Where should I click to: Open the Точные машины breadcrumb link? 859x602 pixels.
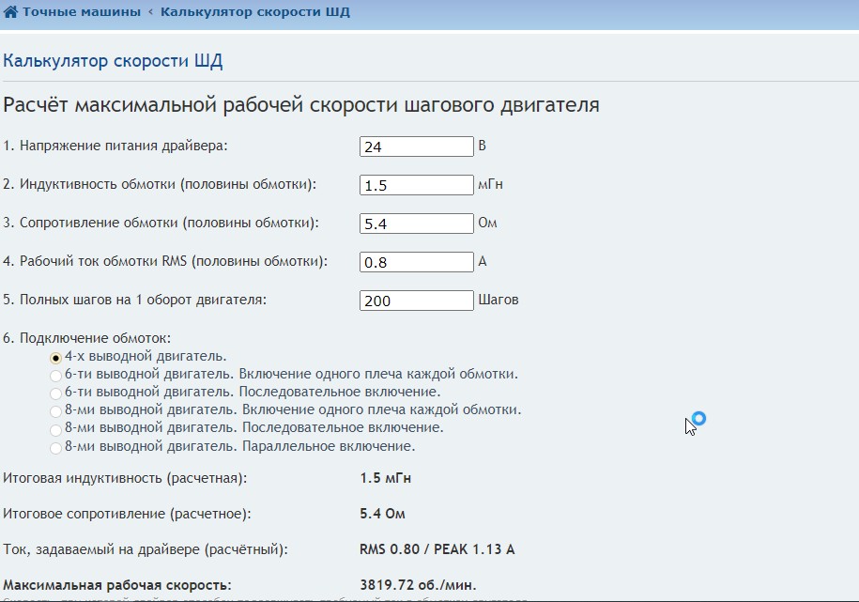click(x=81, y=12)
